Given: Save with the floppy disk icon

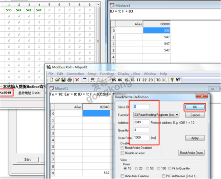Looking at the screenshot, I should pos(64,80).
